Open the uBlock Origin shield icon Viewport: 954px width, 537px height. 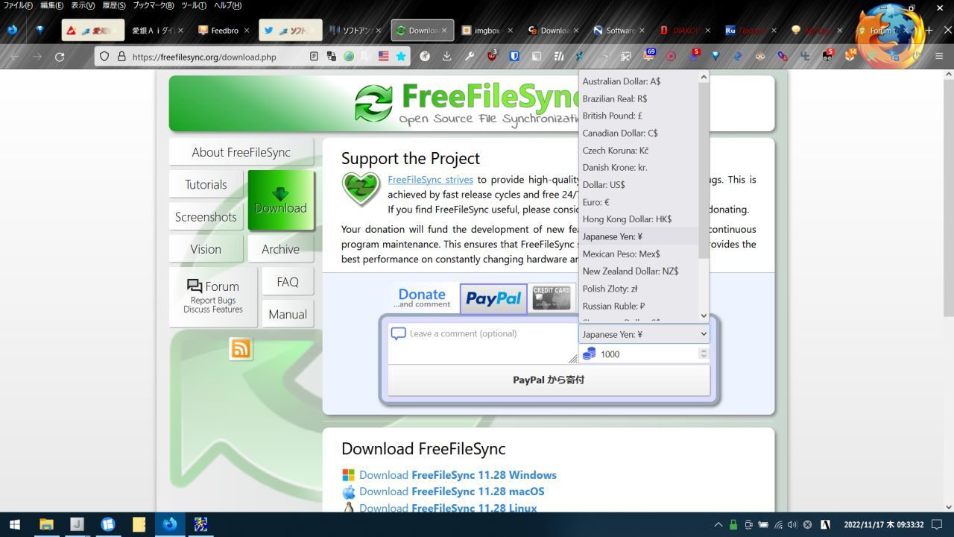click(492, 56)
